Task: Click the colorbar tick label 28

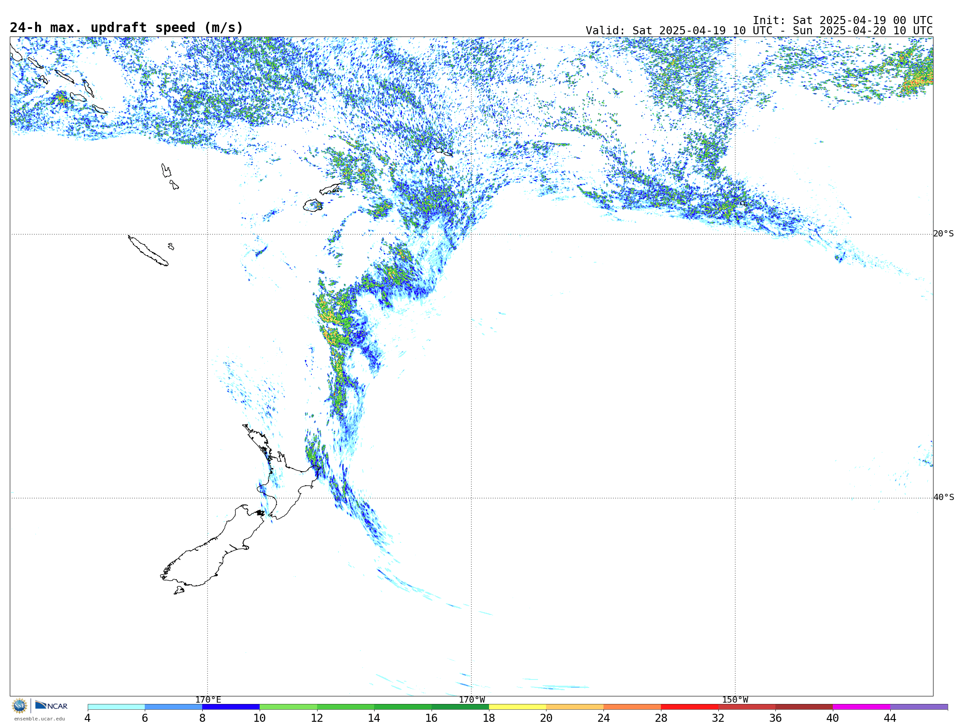Action: (x=661, y=718)
